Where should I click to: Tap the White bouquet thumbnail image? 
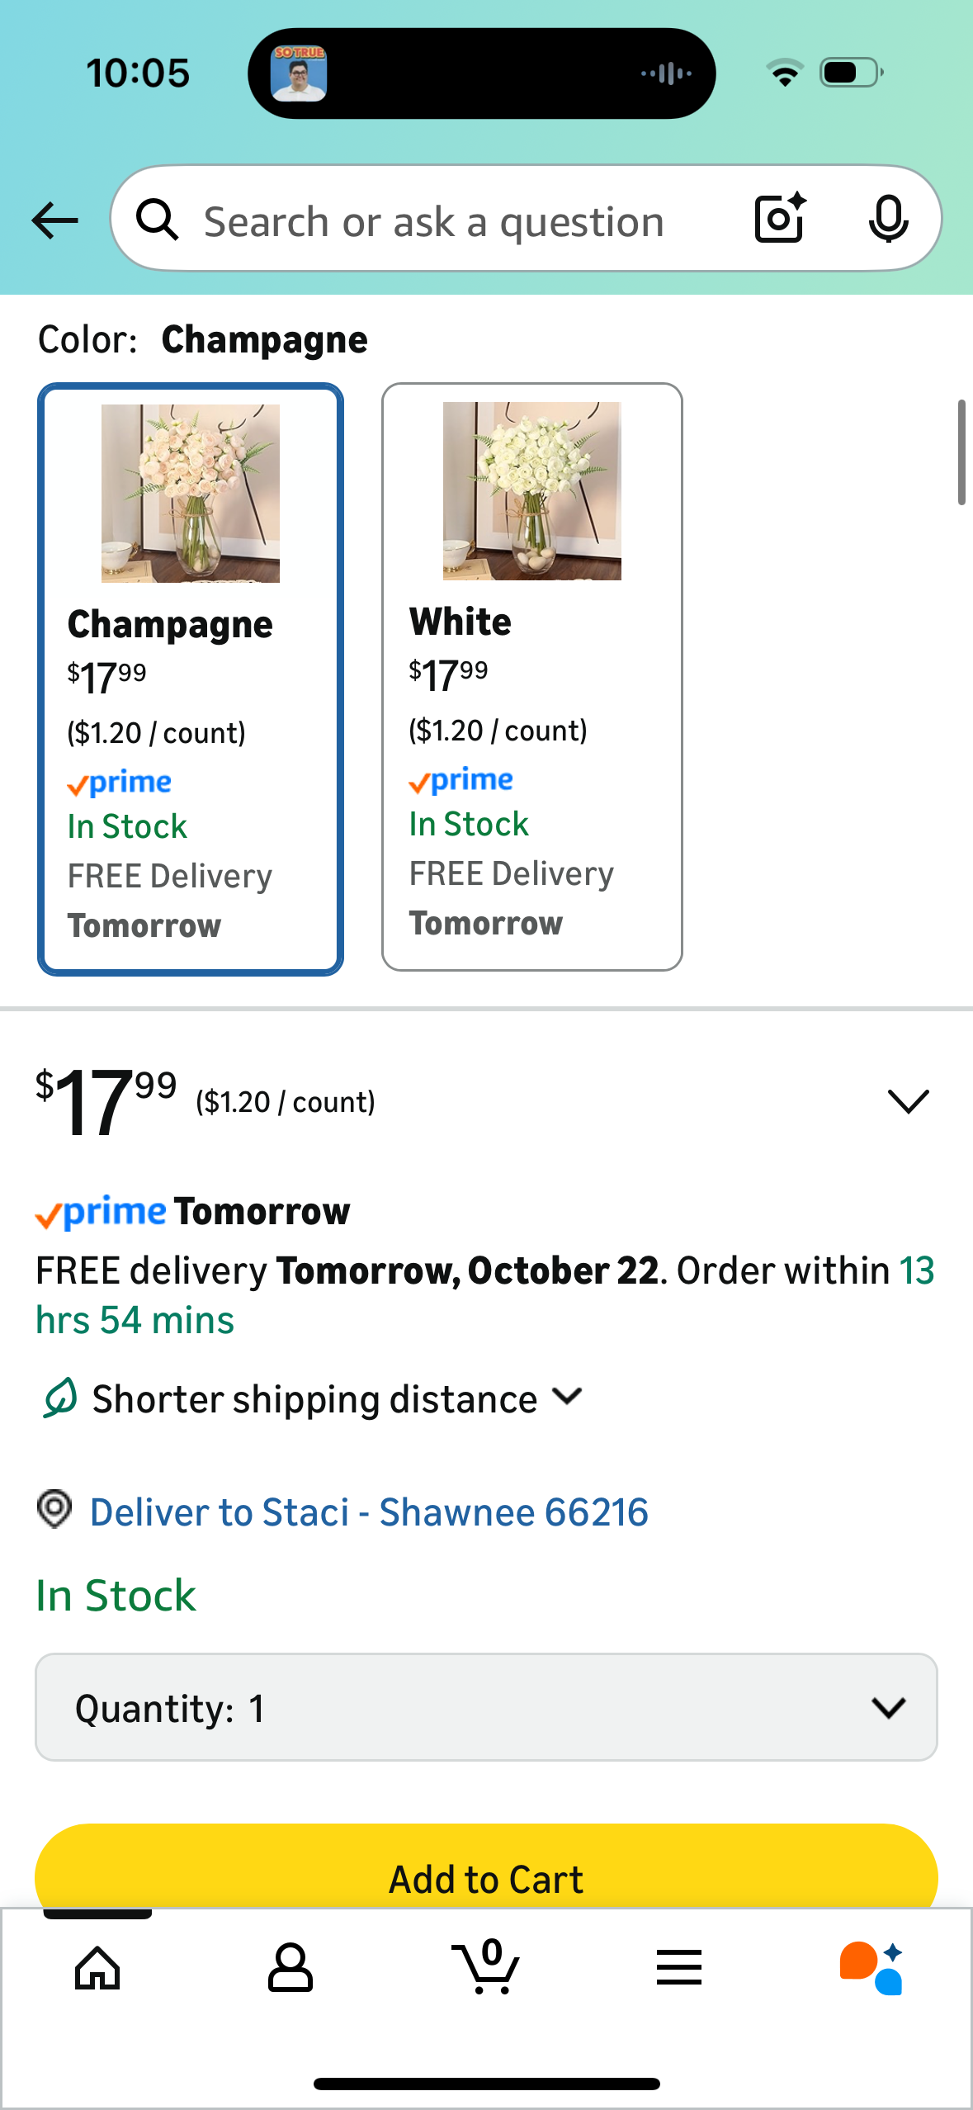click(531, 491)
